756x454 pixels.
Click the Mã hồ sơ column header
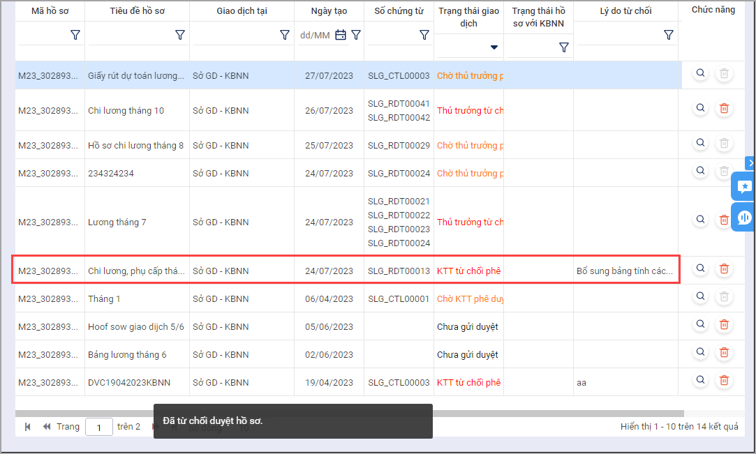(x=50, y=10)
